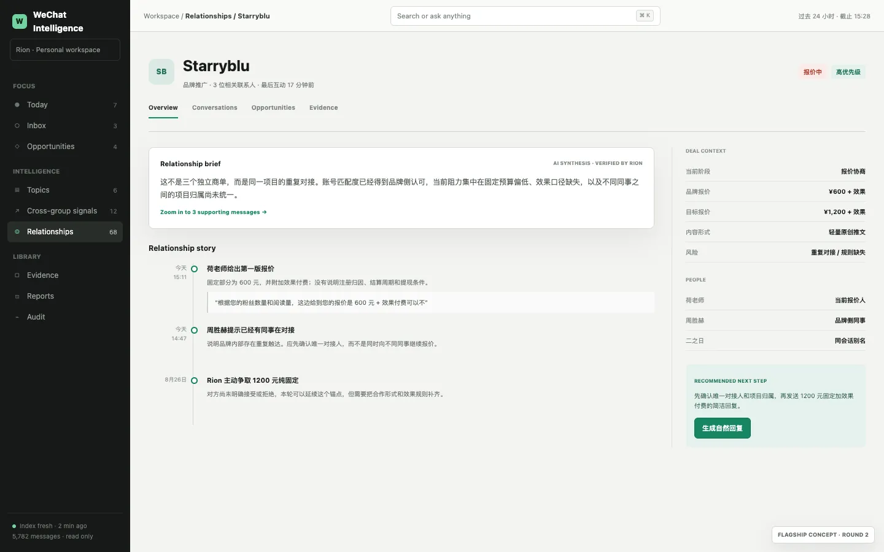Click the Workspace breadcrumb link

click(161, 16)
